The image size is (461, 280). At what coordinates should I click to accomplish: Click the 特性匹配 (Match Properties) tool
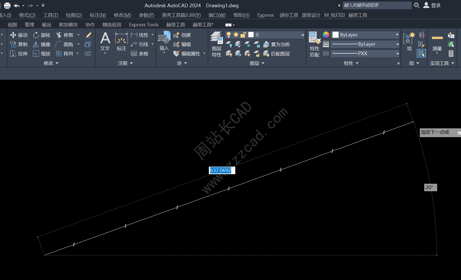pos(315,44)
